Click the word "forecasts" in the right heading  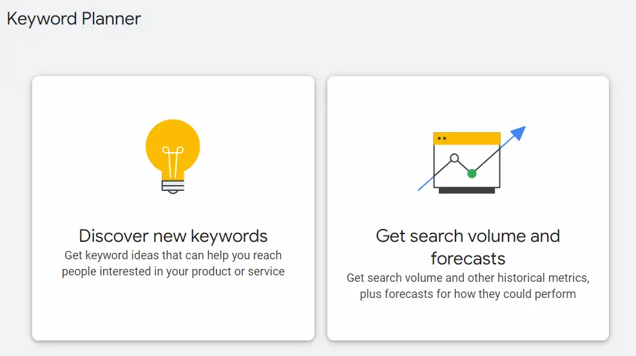[x=468, y=259]
